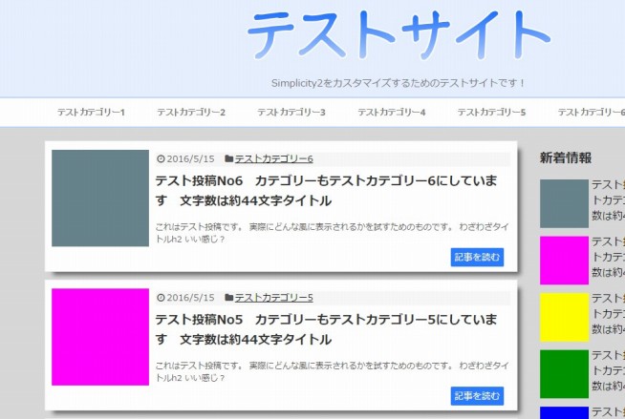Click the magenta thumbnail of post No5
This screenshot has width=625, height=419.
tap(100, 337)
